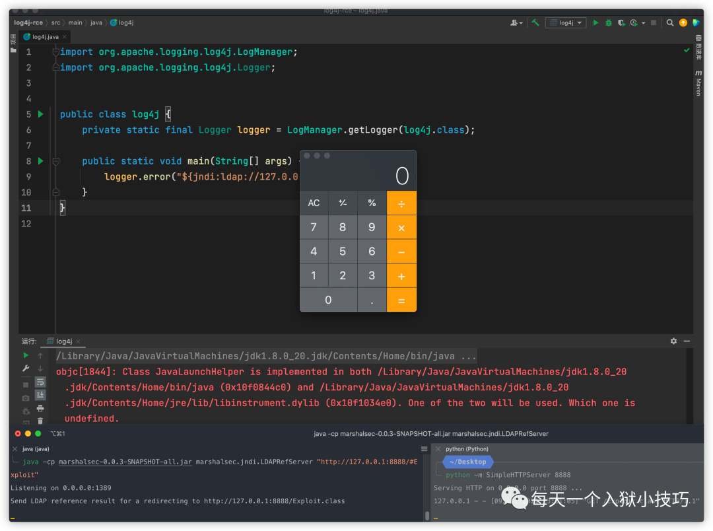This screenshot has width=713, height=531.
Task: Hide the Run panel with minus icon
Action: point(687,341)
